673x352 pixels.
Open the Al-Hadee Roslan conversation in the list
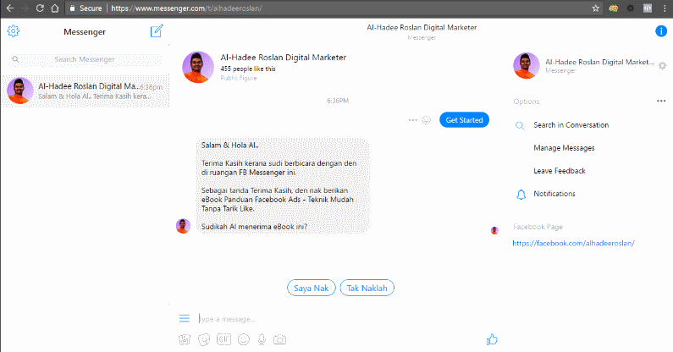point(85,91)
